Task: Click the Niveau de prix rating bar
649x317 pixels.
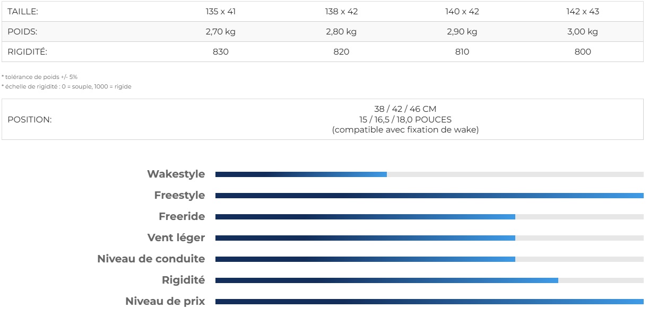Action: (429, 302)
